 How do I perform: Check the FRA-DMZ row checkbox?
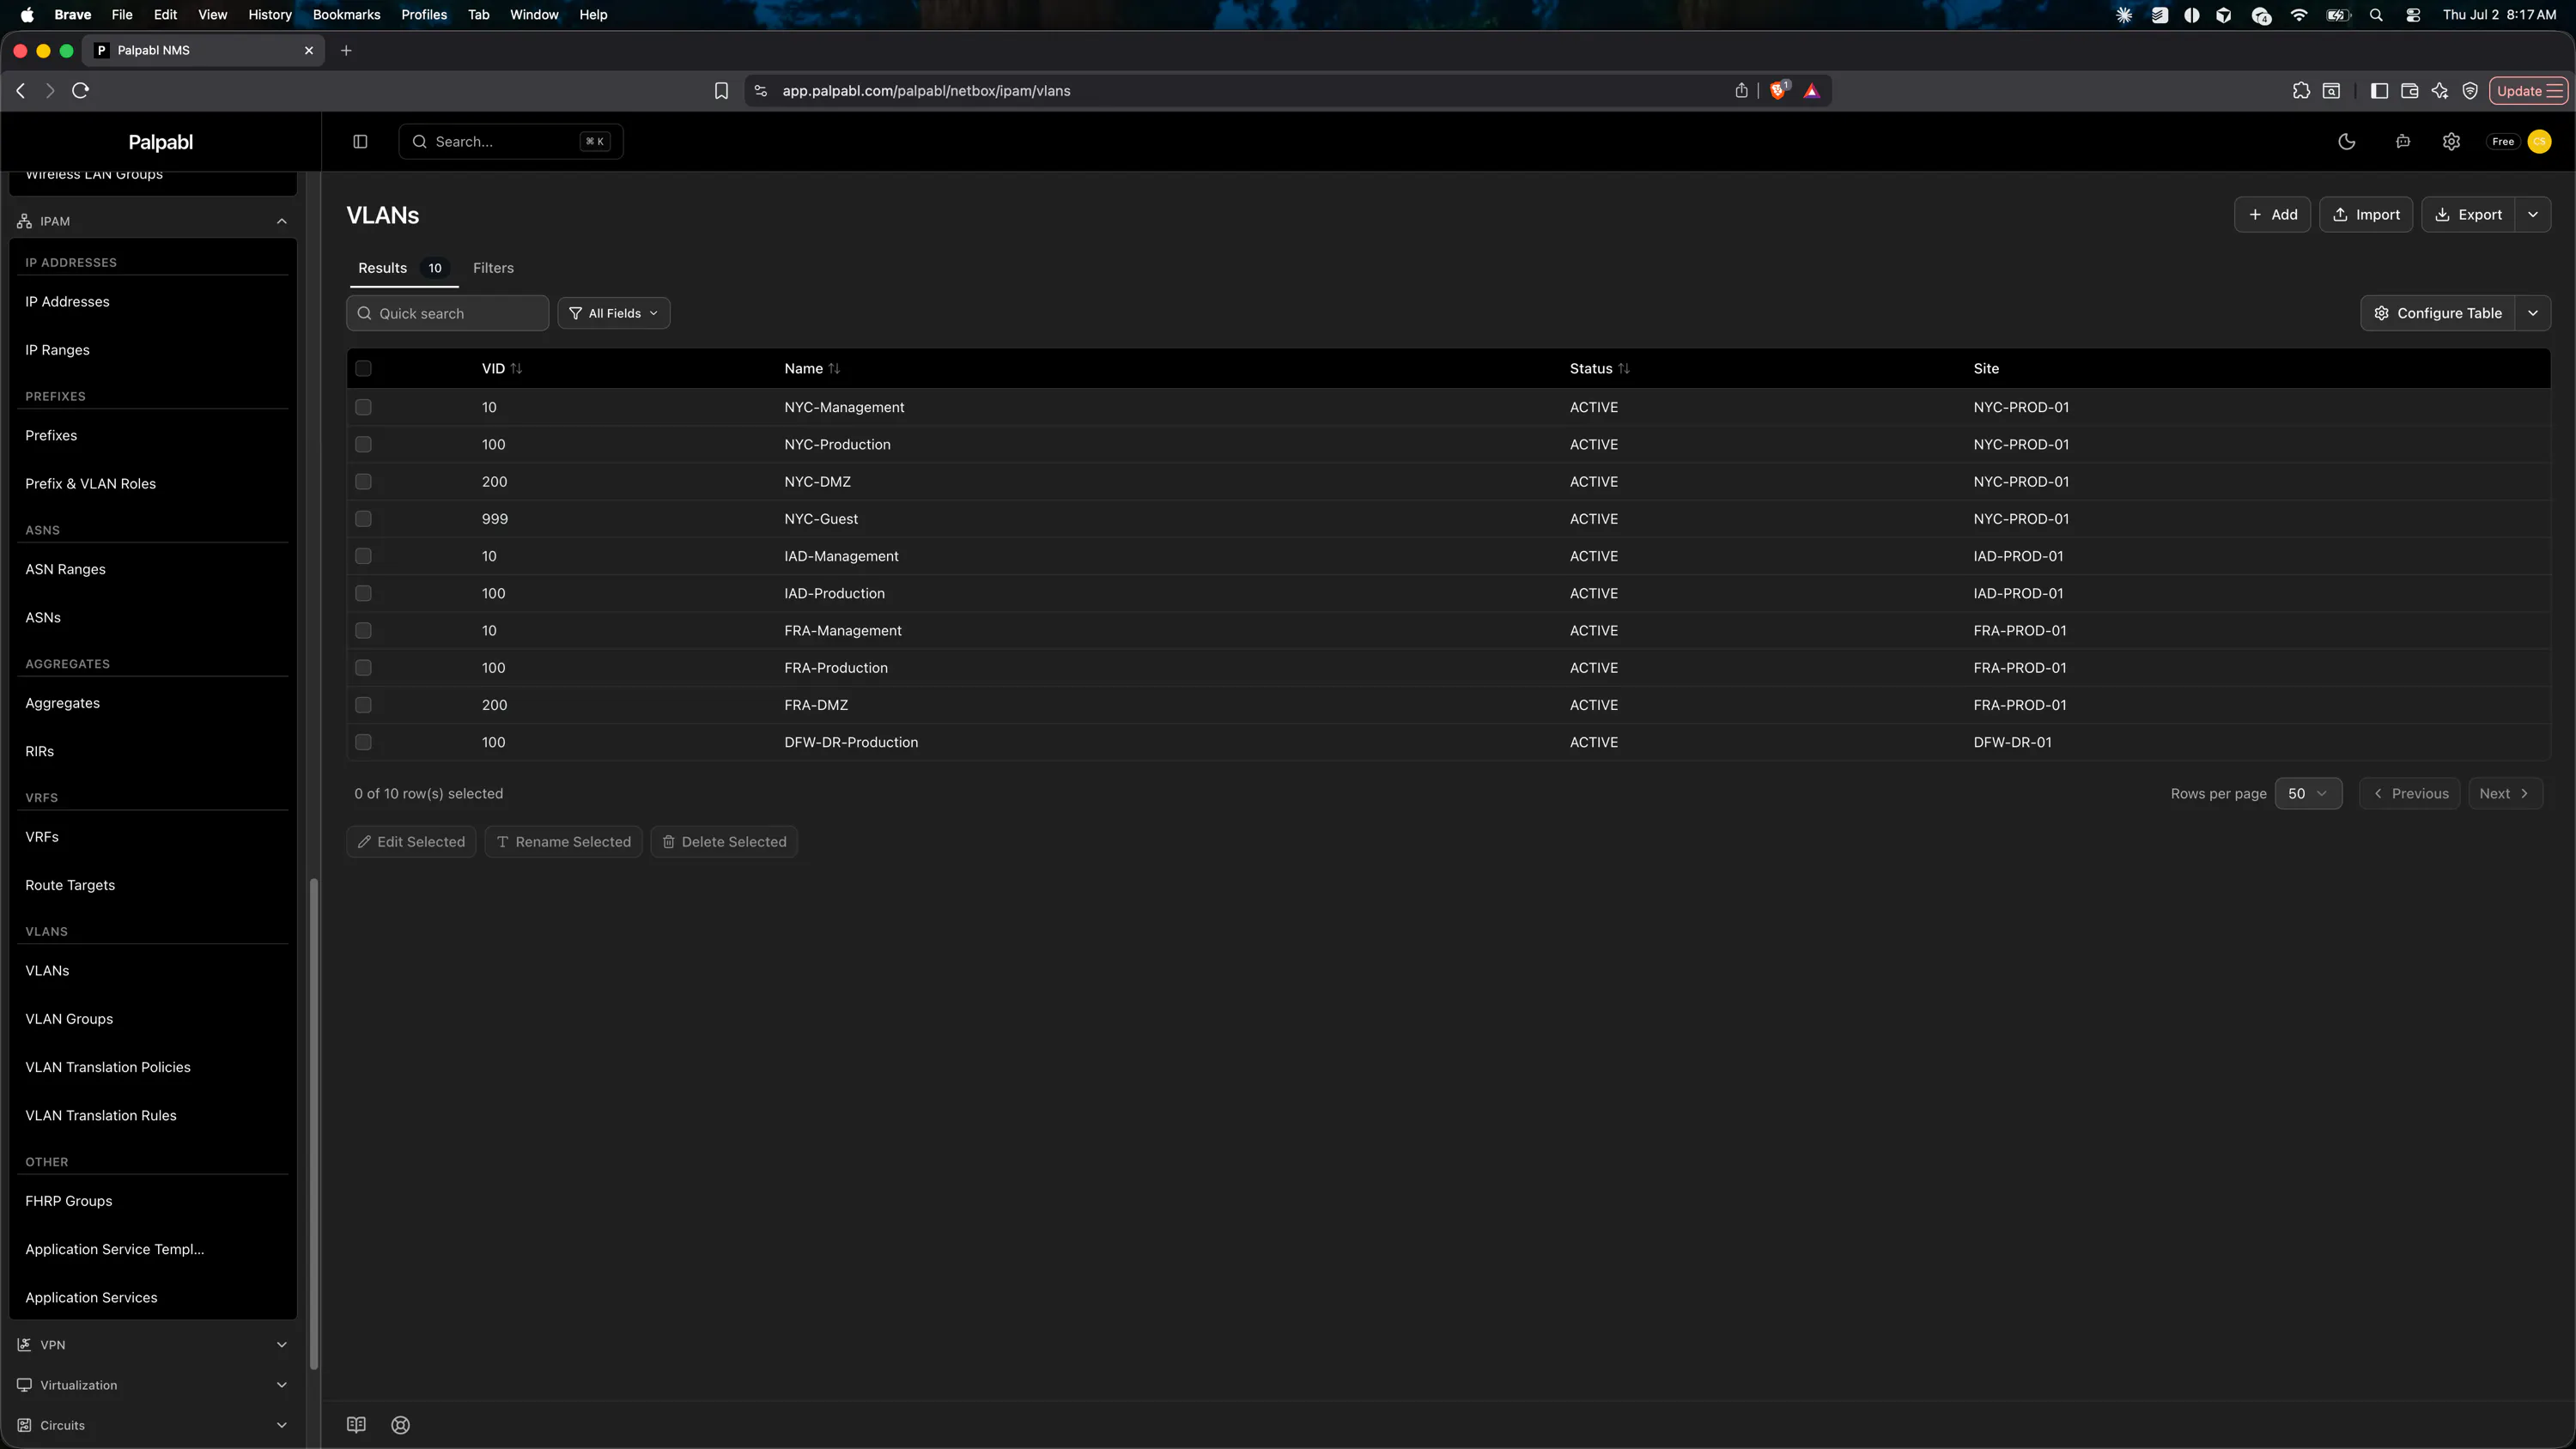point(363,705)
